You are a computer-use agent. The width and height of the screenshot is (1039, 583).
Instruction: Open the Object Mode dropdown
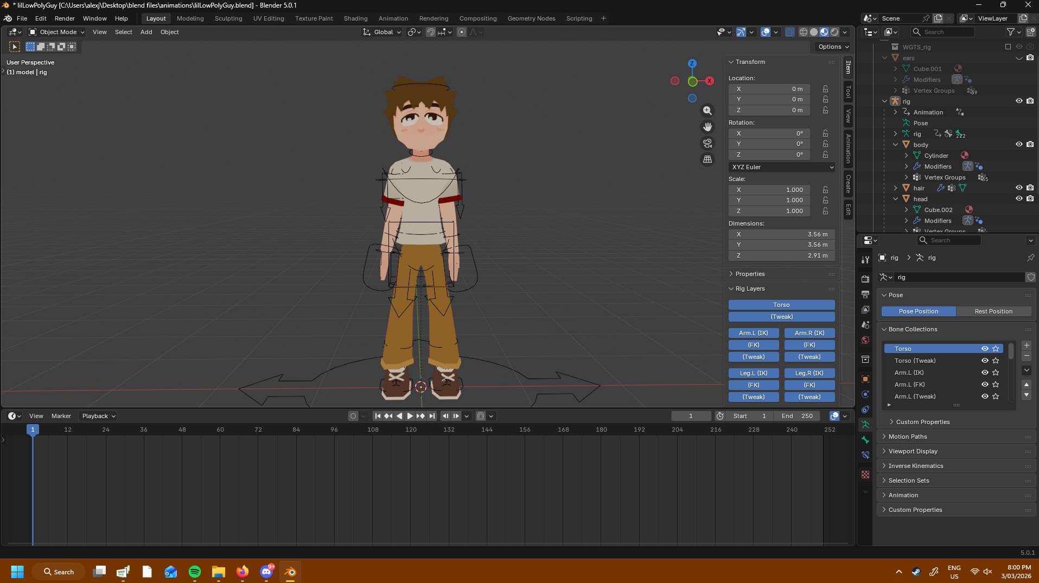[x=57, y=32]
